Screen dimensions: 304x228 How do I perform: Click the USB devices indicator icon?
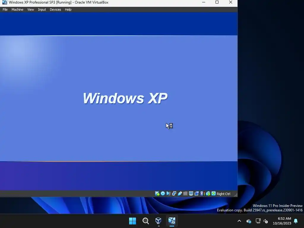pos(180,194)
